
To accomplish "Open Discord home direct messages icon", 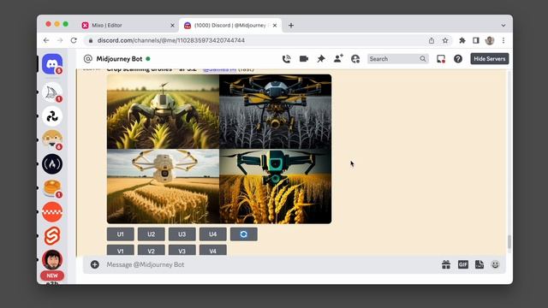I will pos(52,64).
